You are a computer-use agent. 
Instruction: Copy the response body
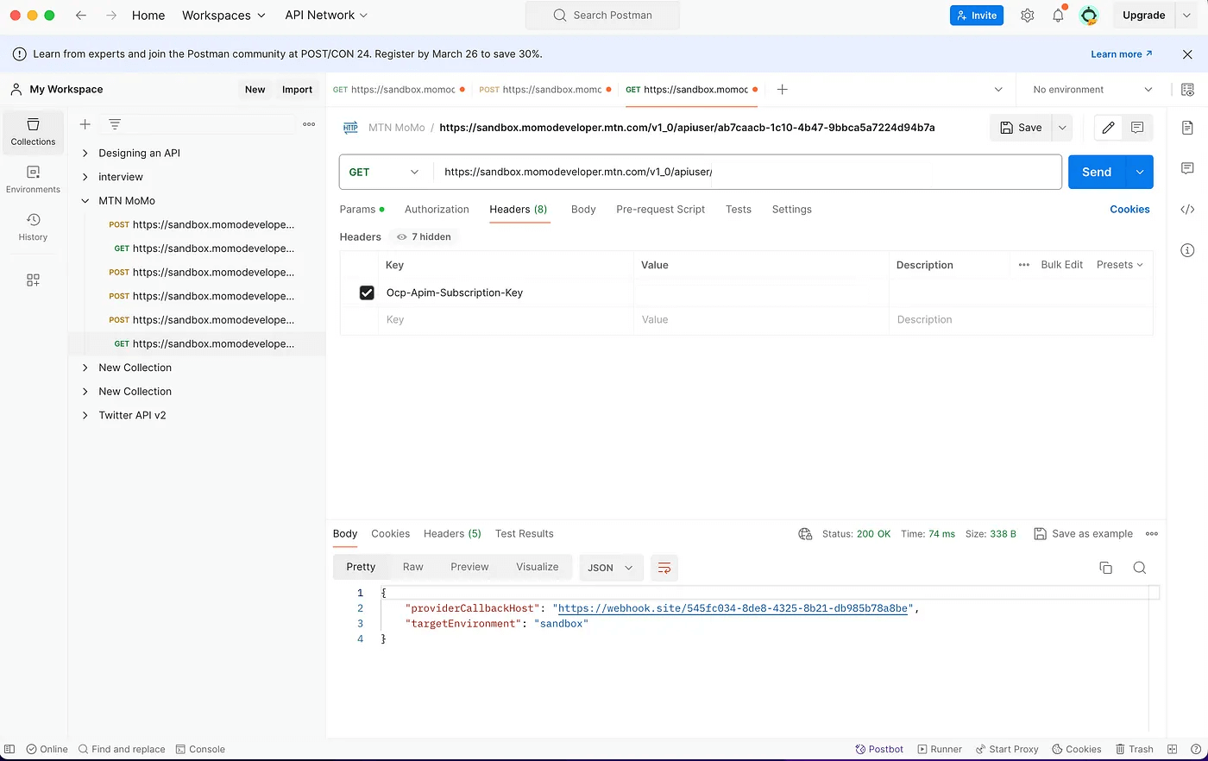[1105, 568]
